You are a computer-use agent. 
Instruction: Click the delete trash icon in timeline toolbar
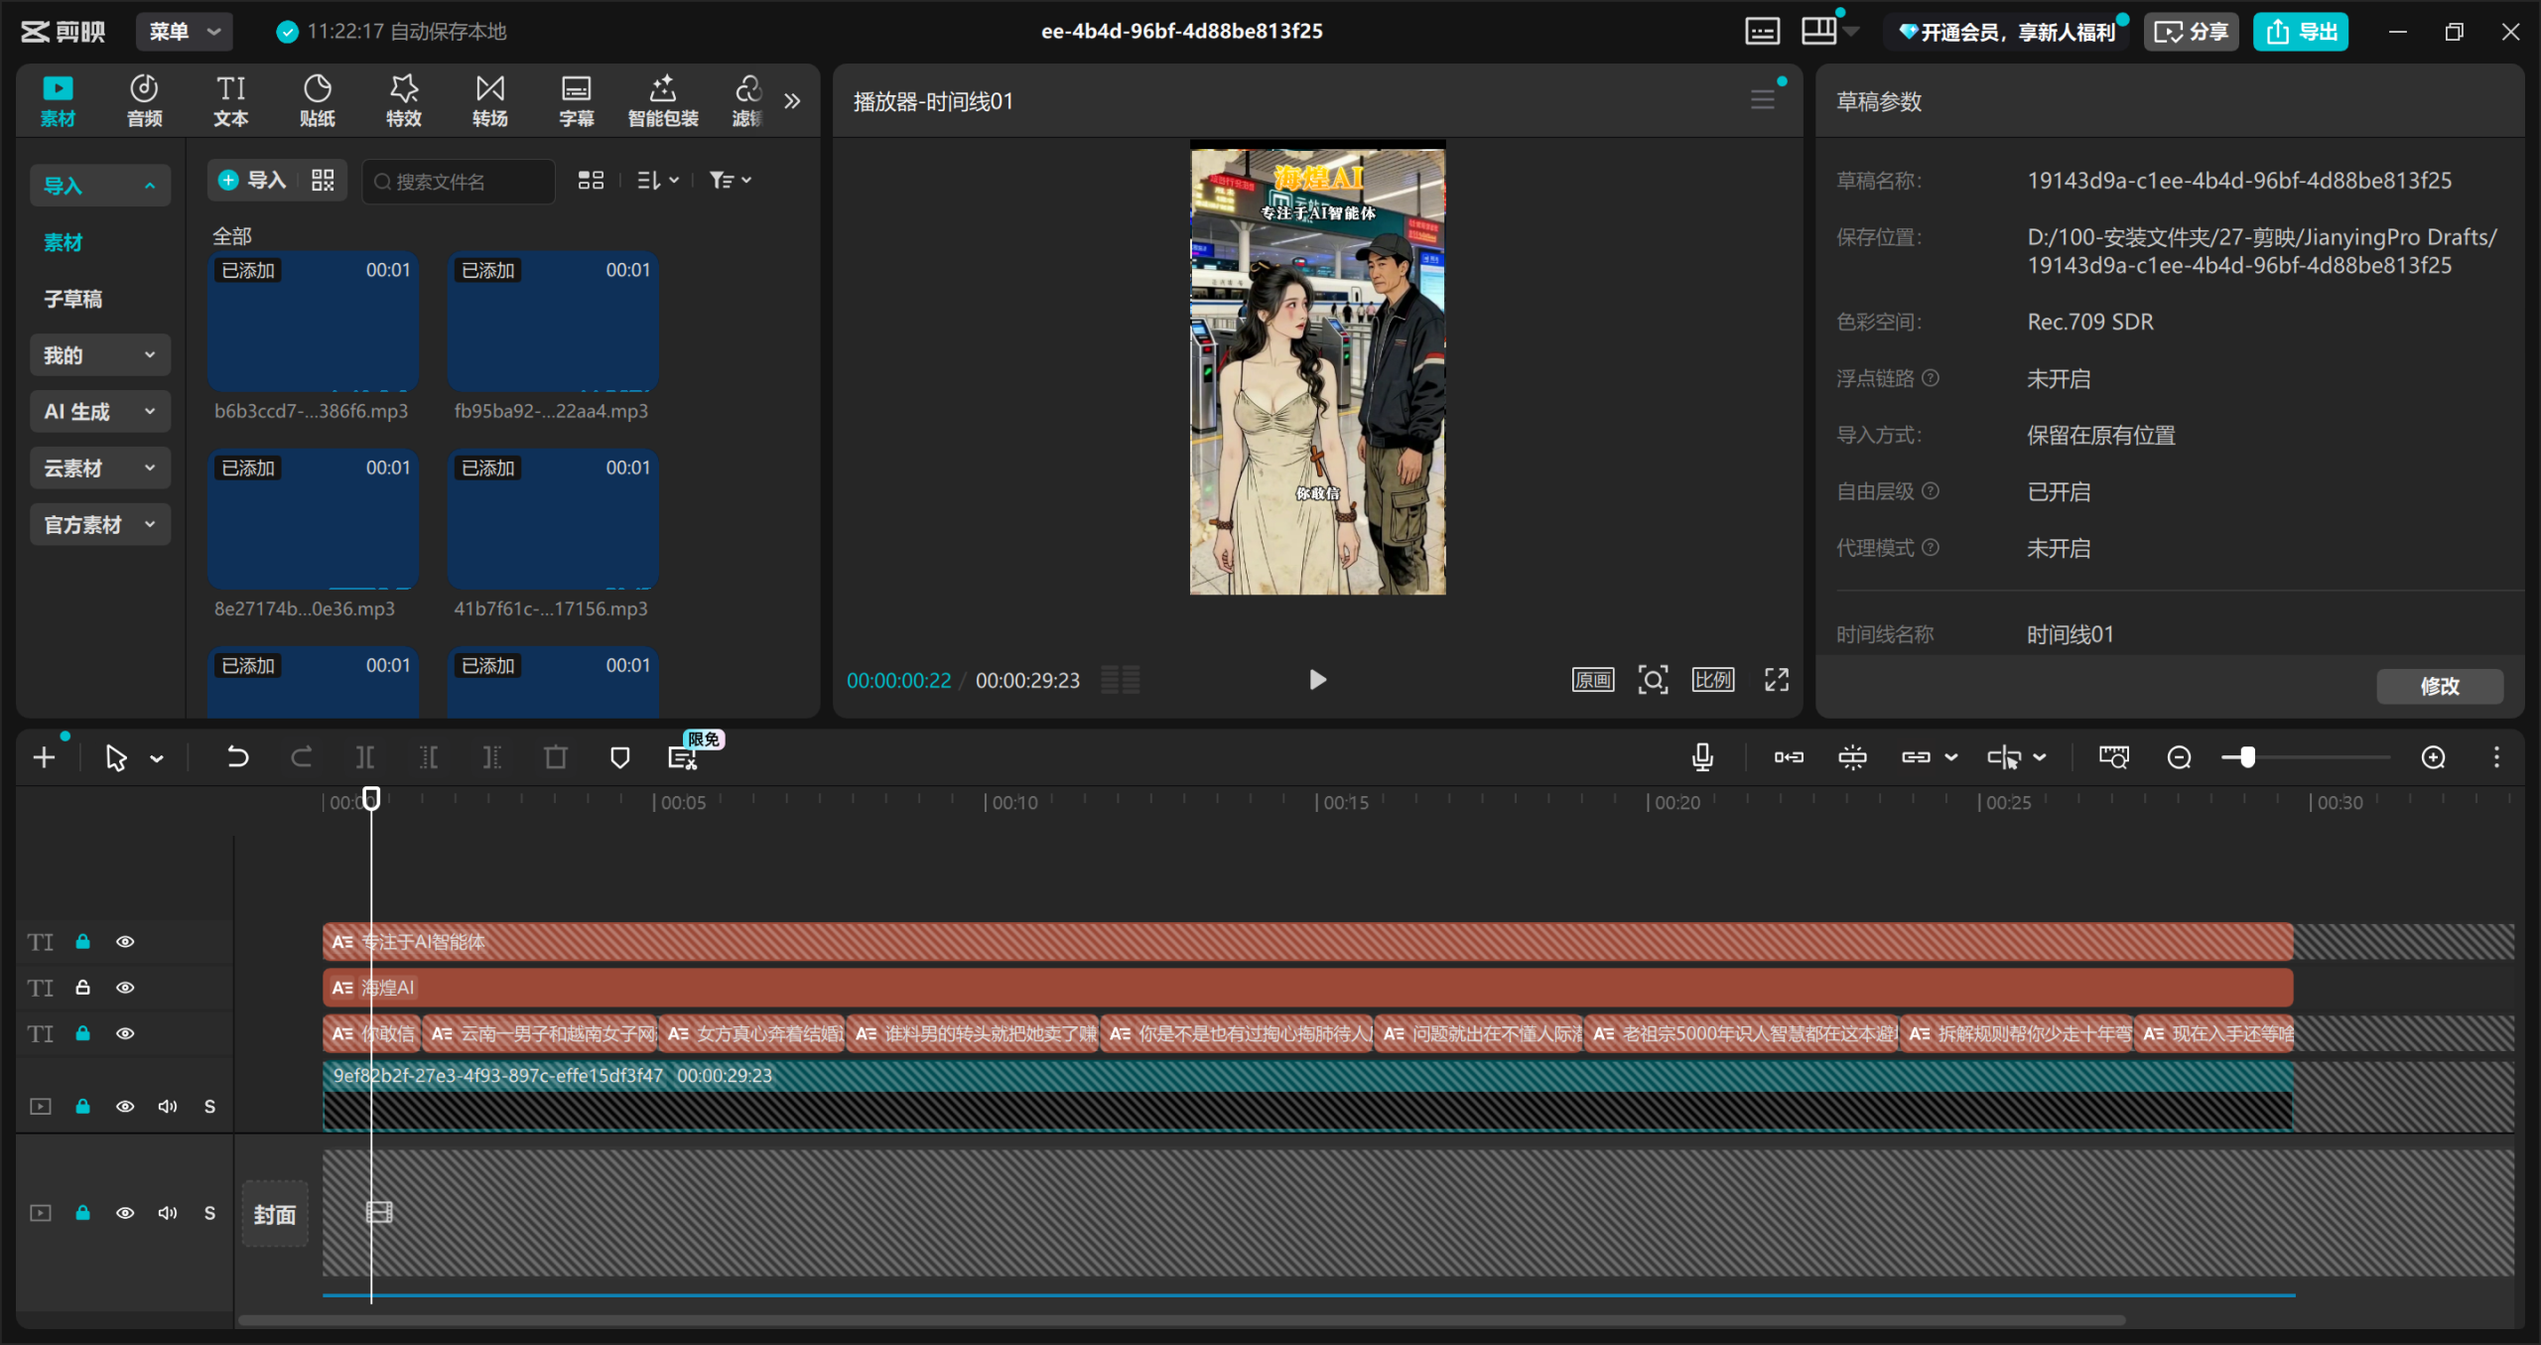[x=556, y=758]
